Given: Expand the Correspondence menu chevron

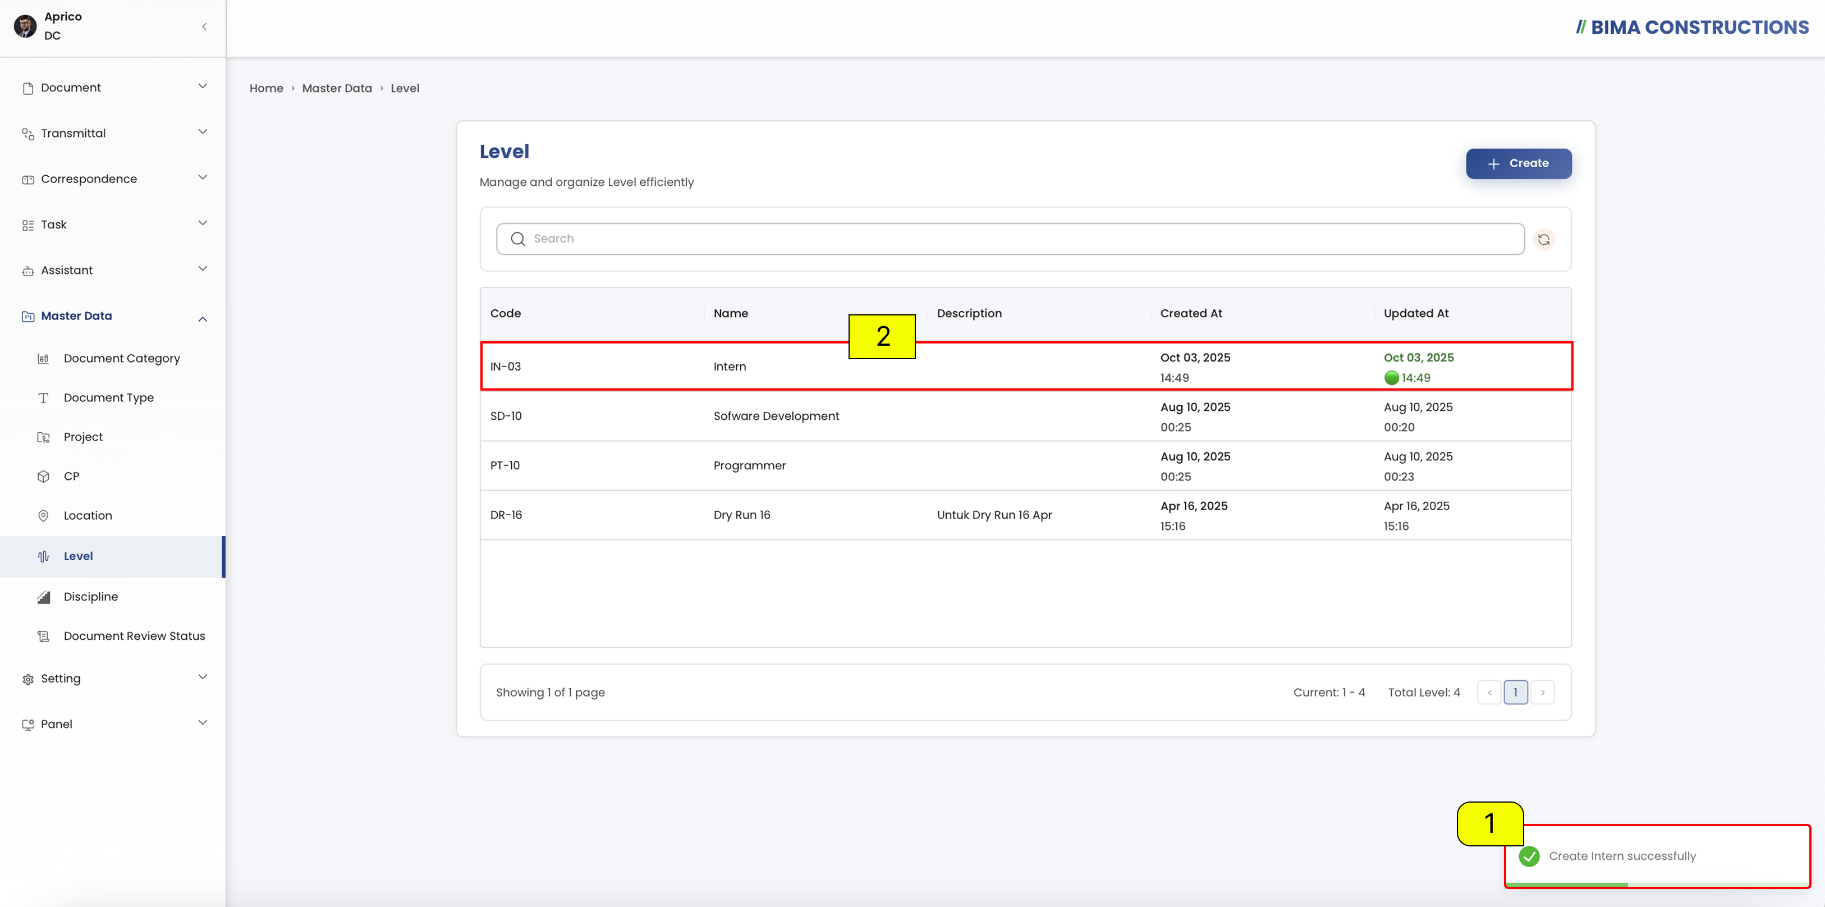Looking at the screenshot, I should tap(203, 178).
